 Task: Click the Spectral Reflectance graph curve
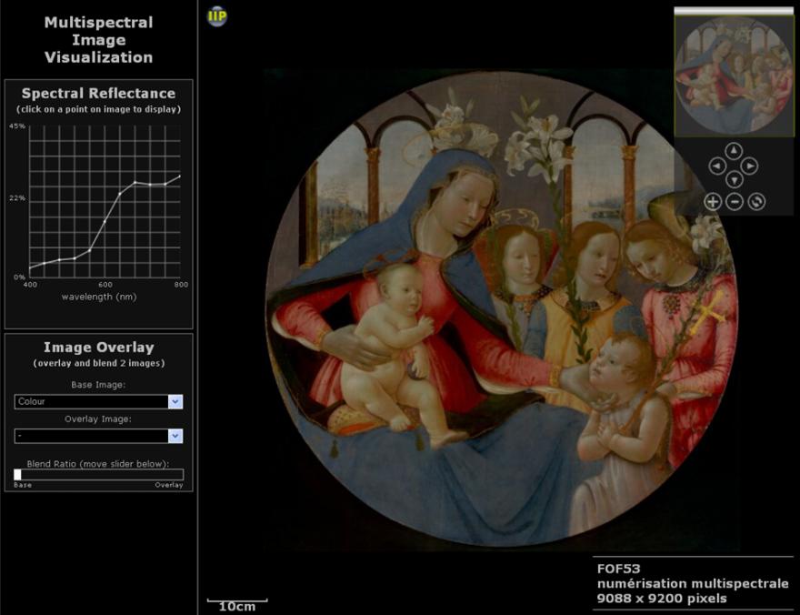105,221
